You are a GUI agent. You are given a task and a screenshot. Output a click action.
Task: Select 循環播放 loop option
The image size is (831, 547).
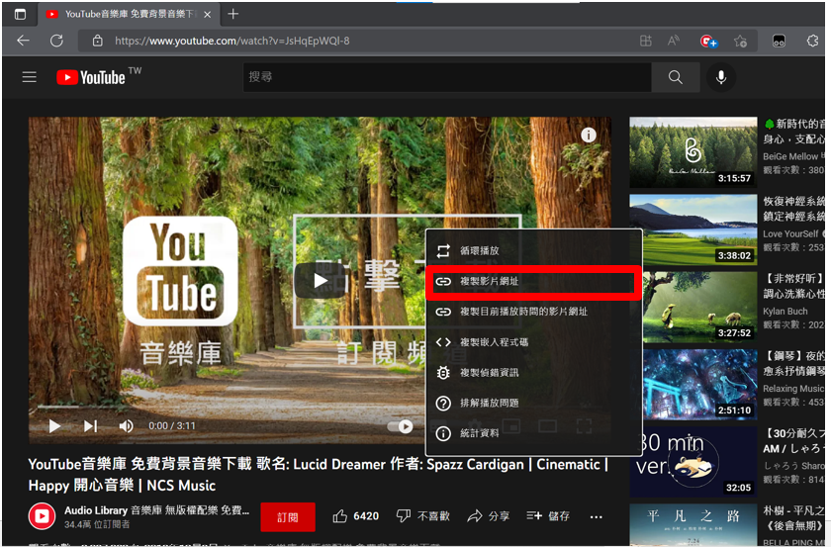[533, 250]
